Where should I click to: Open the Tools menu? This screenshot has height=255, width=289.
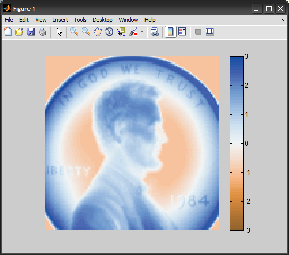coord(80,20)
